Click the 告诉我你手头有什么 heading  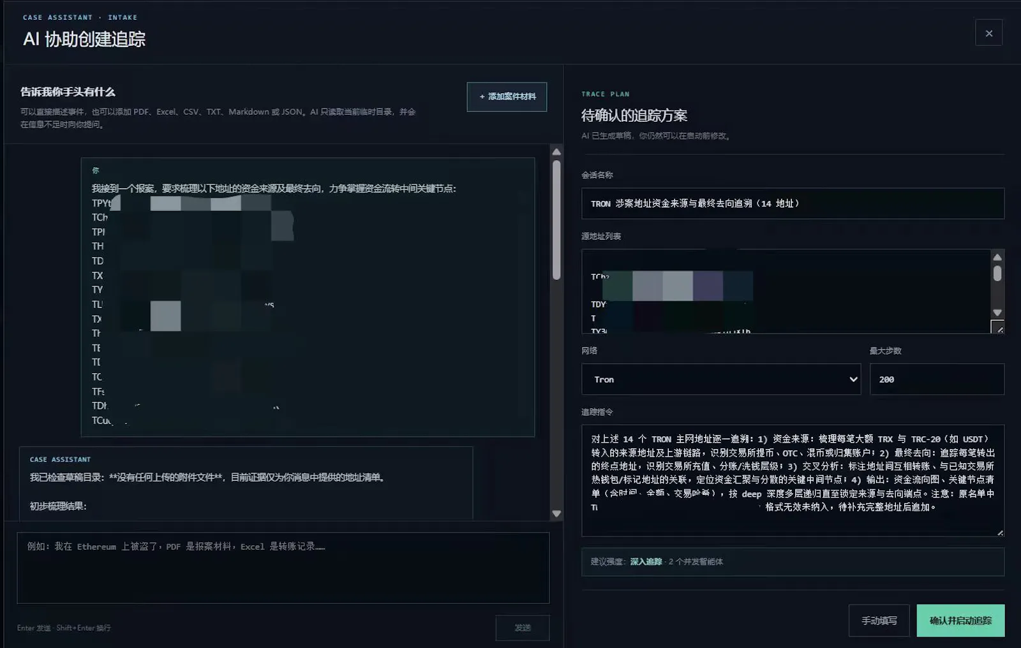[x=68, y=92]
